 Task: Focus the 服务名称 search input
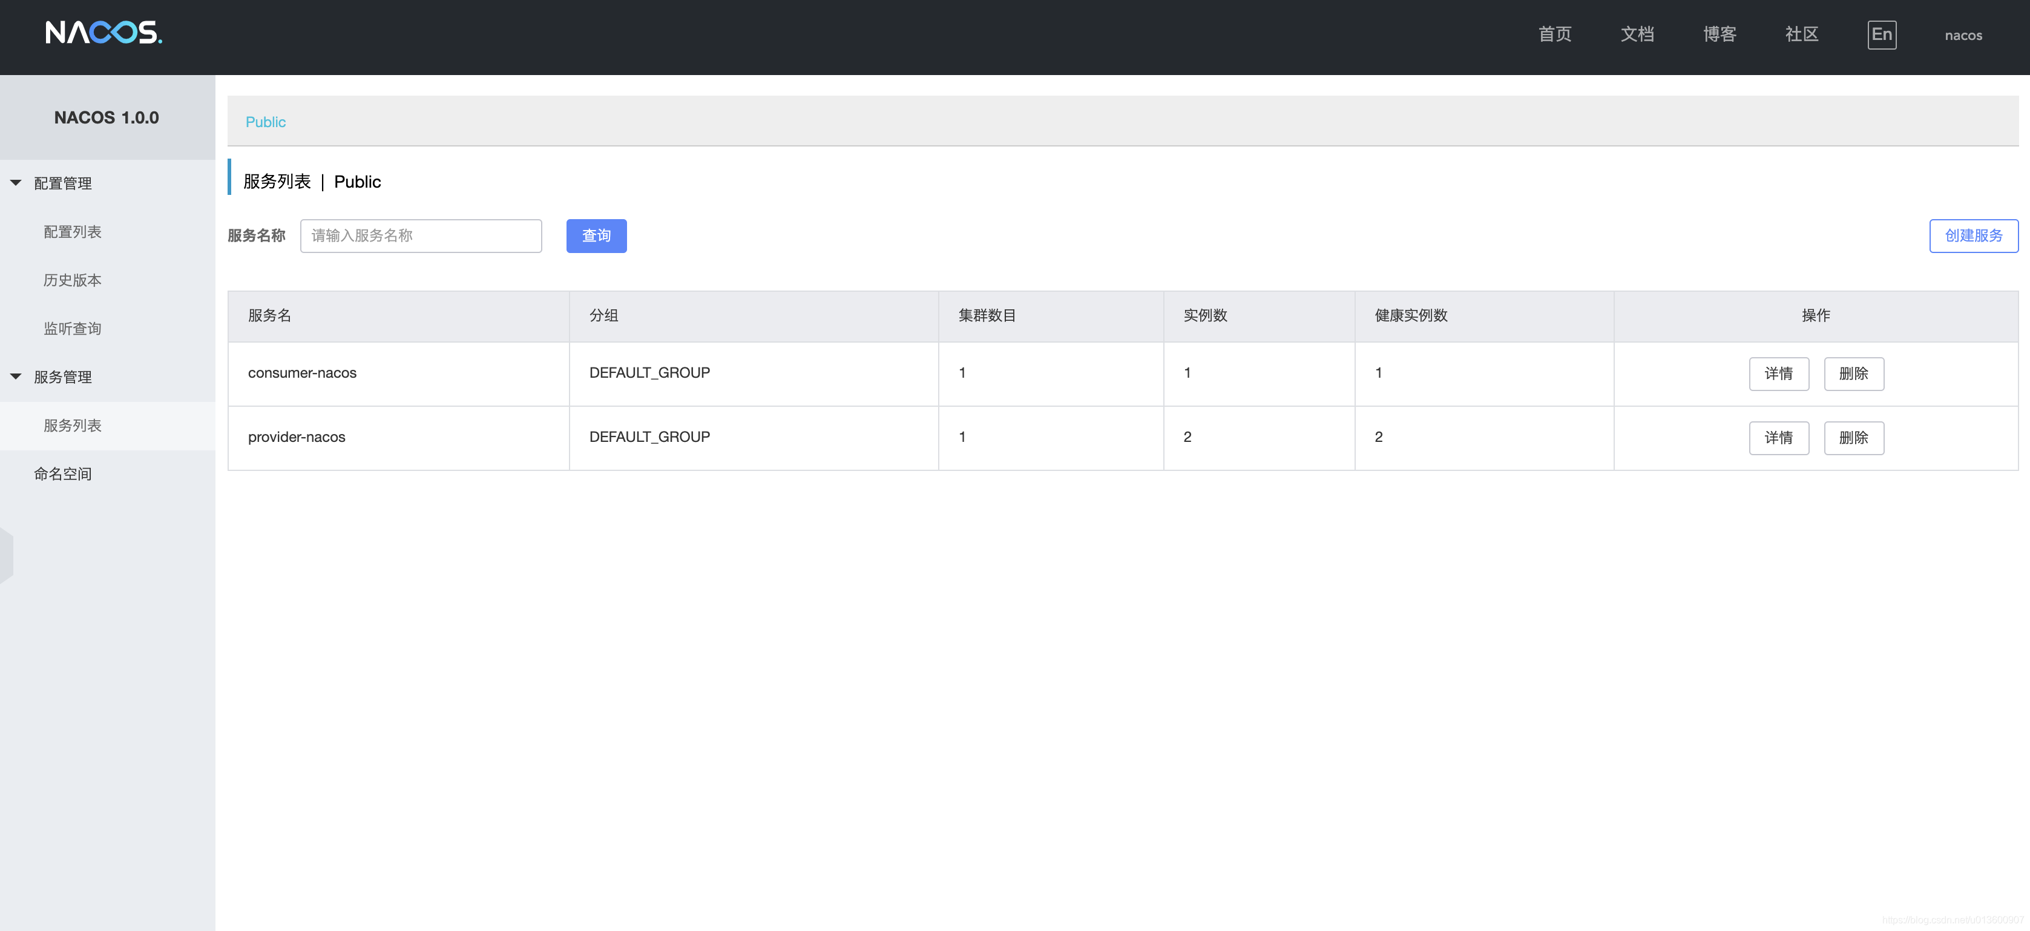[x=421, y=235]
